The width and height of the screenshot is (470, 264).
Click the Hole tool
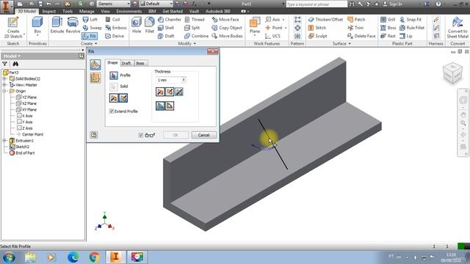[x=137, y=25]
